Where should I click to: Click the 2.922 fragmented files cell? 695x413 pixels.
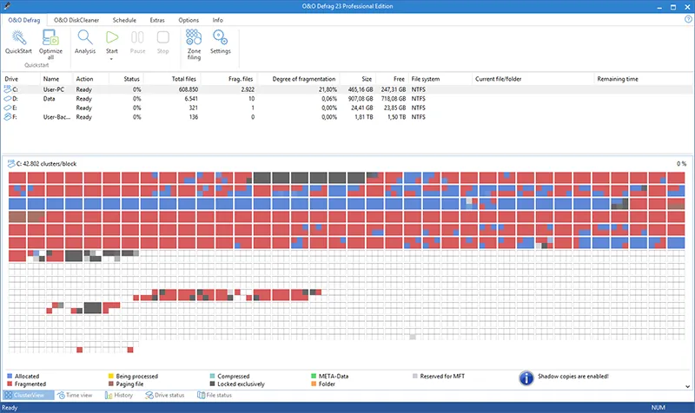248,89
